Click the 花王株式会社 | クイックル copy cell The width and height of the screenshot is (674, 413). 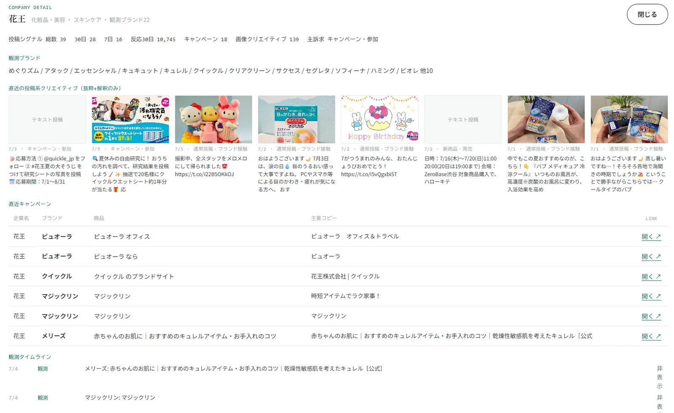pyautogui.click(x=345, y=276)
